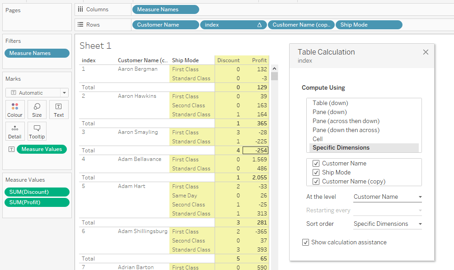The width and height of the screenshot is (454, 270).
Task: Close the Table Calculation dialog
Action: (426, 52)
